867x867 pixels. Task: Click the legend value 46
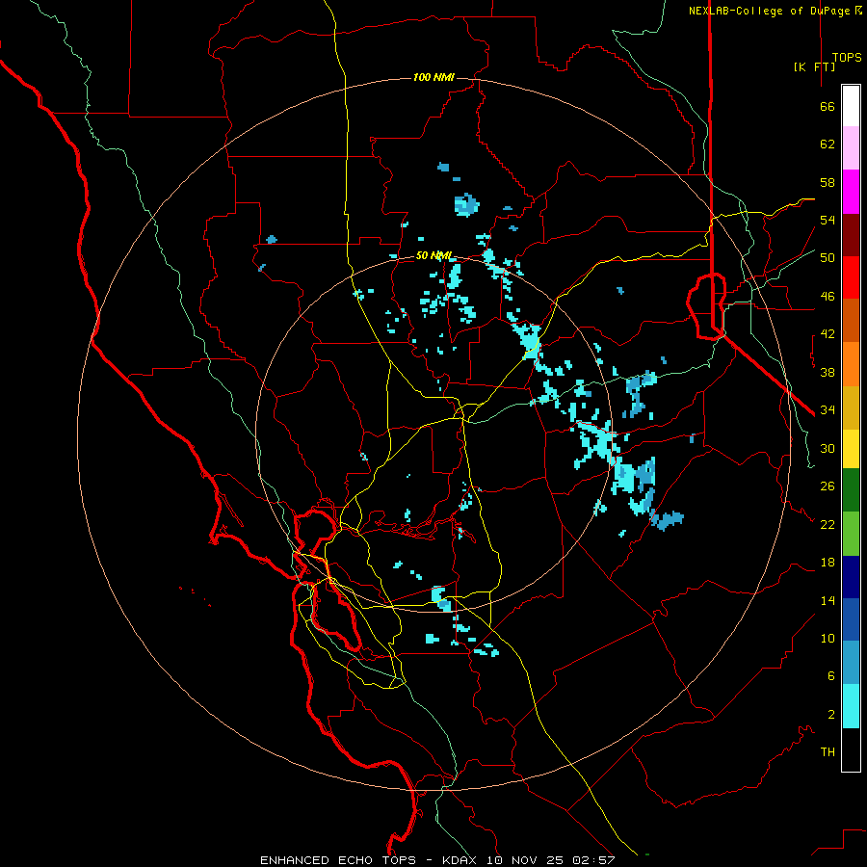pos(828,297)
